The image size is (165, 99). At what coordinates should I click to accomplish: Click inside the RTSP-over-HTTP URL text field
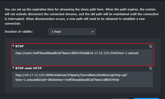(82, 79)
